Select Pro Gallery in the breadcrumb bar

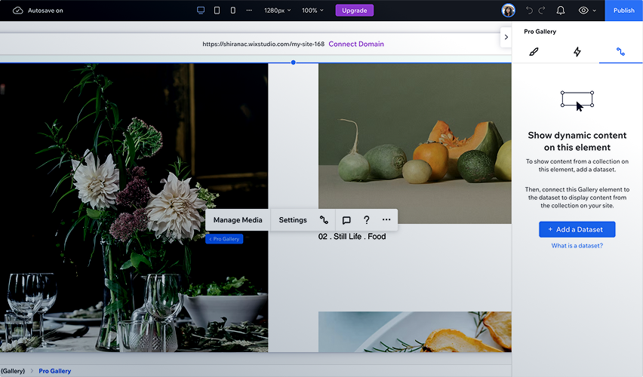pyautogui.click(x=54, y=371)
